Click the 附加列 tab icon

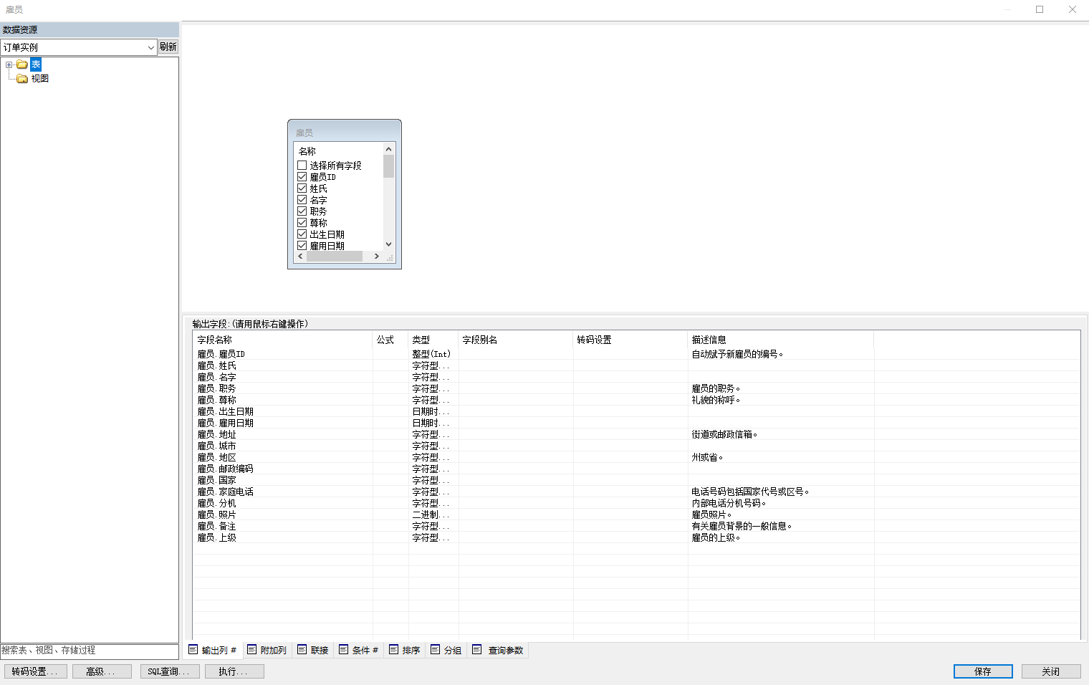[x=251, y=650]
